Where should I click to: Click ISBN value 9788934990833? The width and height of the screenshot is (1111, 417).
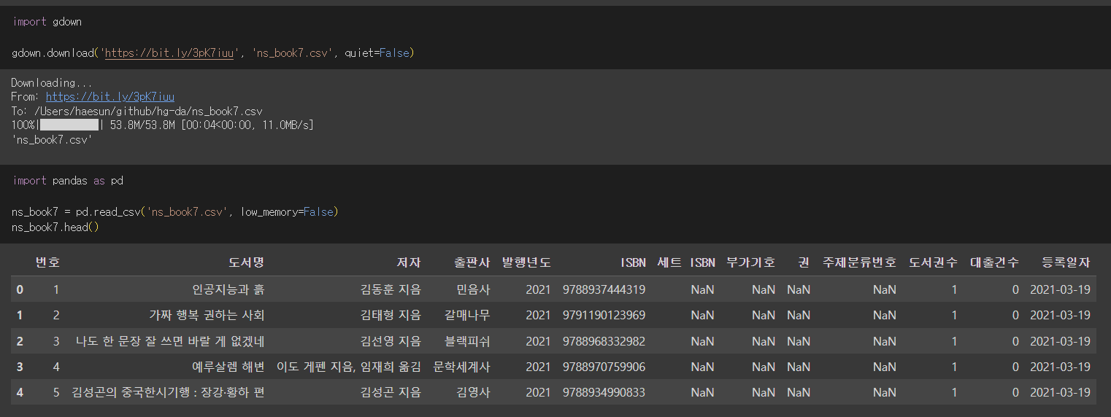(604, 392)
